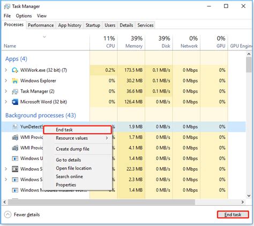
Task: Expand the WXWork.exe process group
Action: (x=6, y=70)
